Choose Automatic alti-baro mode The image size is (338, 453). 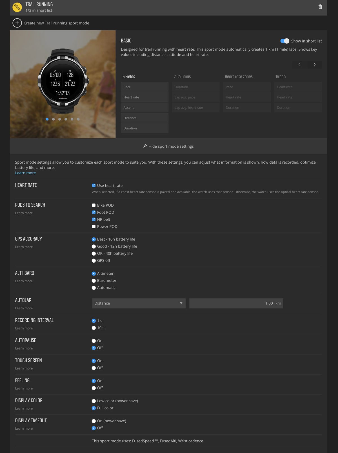point(94,288)
